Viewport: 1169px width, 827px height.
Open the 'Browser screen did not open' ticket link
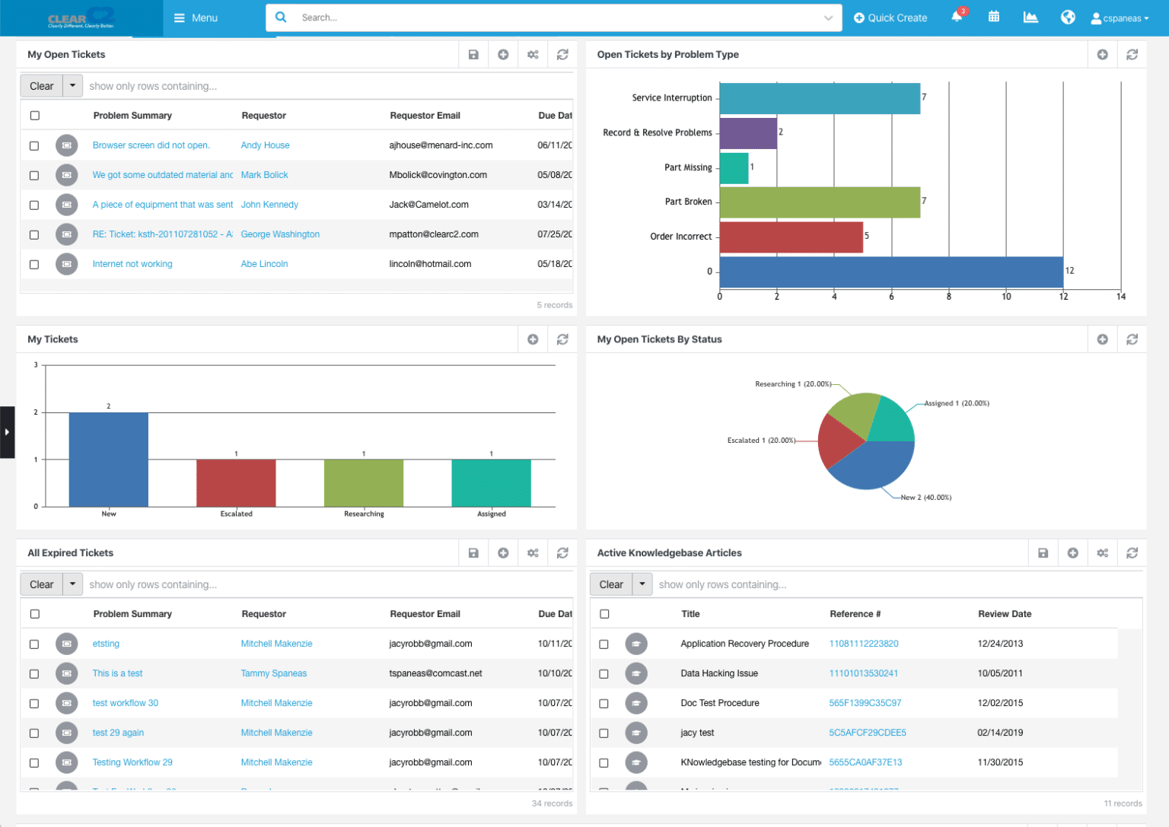point(151,145)
